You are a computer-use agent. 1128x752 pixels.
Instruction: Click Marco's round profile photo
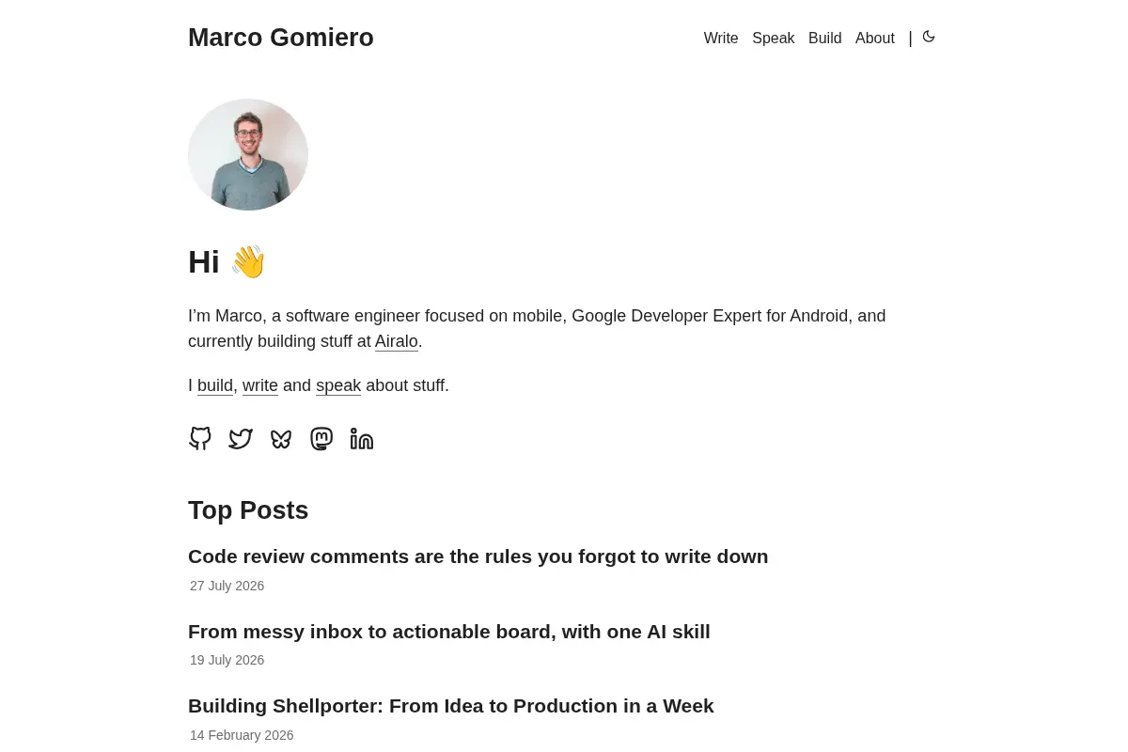point(248,154)
